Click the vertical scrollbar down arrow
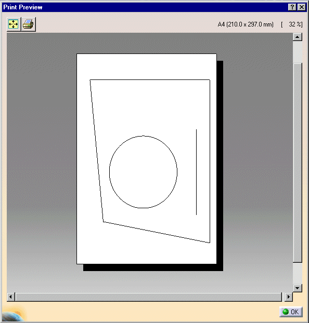Screen dimensions: 309x323 (x=297, y=288)
